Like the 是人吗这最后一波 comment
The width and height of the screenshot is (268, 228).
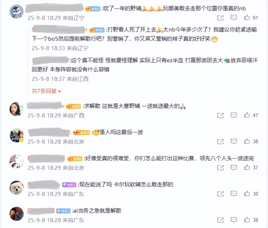pyautogui.click(x=247, y=141)
